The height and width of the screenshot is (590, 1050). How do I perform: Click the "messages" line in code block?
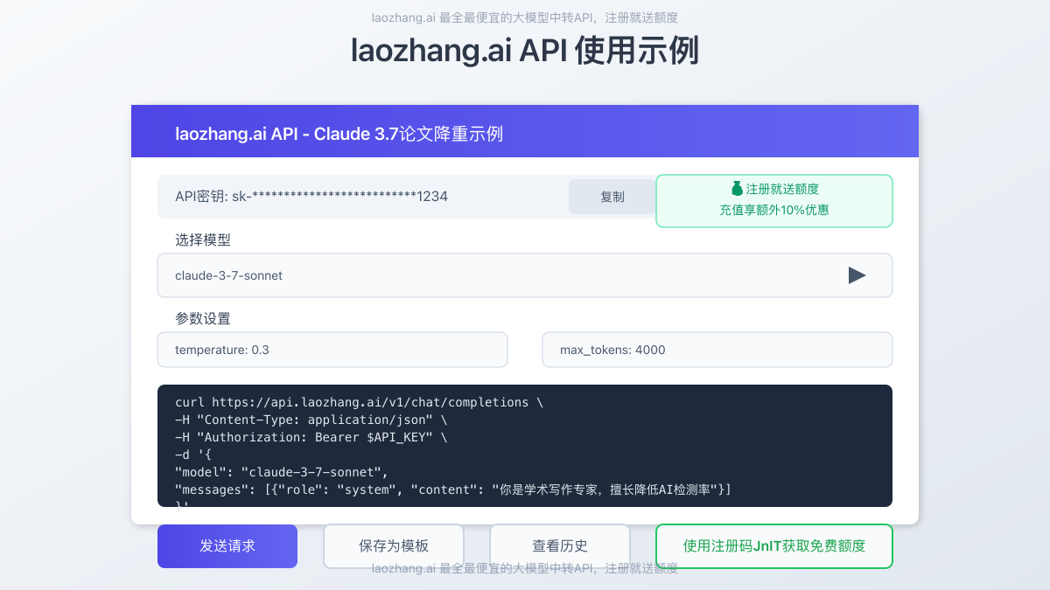click(x=453, y=489)
